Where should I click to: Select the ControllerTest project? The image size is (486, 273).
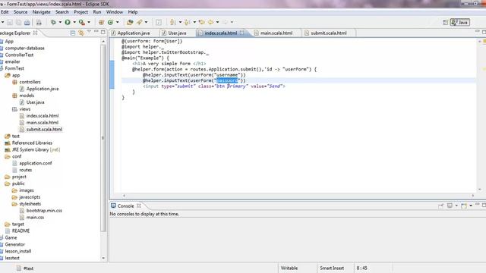(x=19, y=55)
